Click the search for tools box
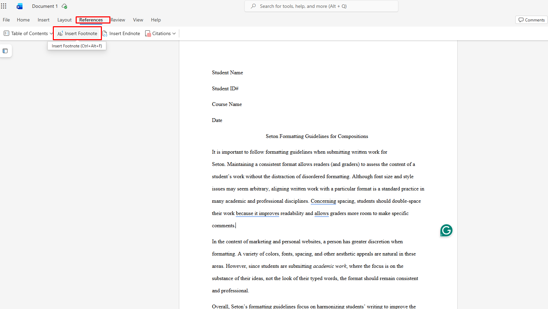The image size is (548, 309). coord(321,6)
